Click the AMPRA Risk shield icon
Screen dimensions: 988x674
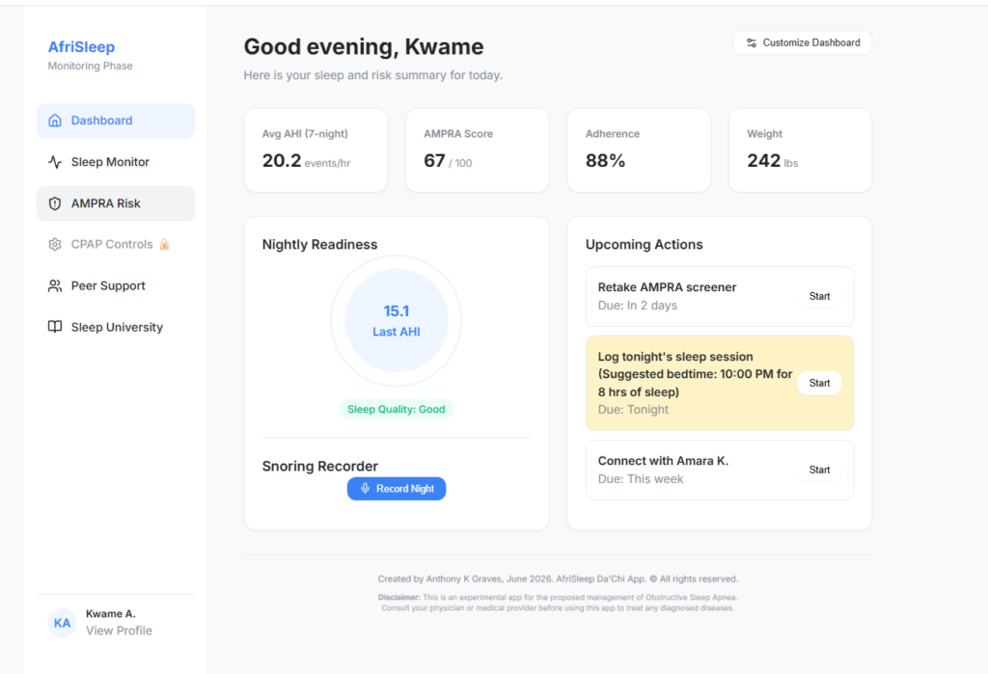[55, 203]
